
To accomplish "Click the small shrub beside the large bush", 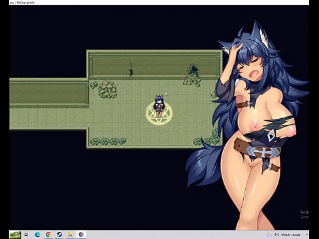I will point(93,85).
